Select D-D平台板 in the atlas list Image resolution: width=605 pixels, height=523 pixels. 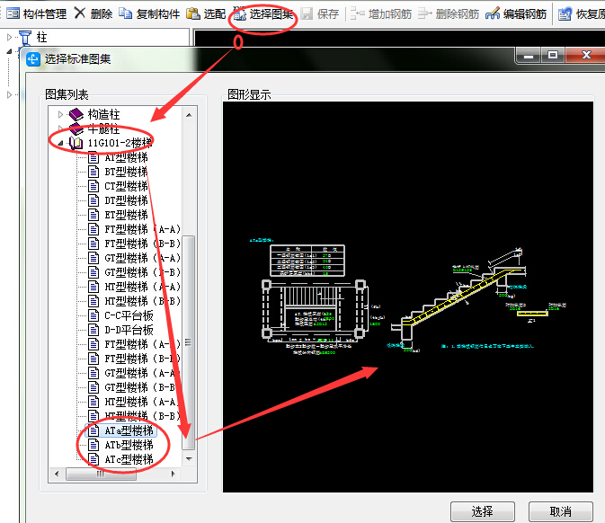129,330
